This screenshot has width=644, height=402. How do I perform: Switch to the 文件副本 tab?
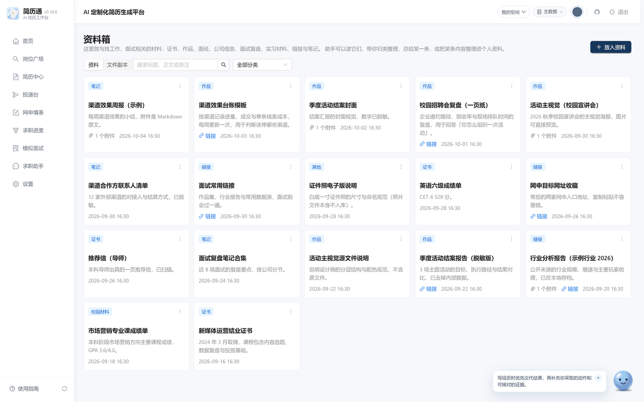(117, 65)
